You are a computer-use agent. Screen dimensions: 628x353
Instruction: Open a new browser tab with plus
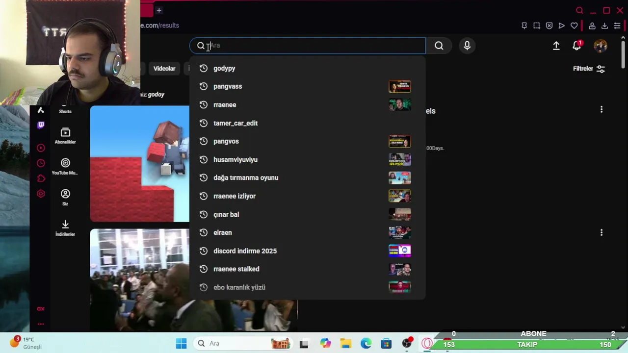(x=159, y=10)
